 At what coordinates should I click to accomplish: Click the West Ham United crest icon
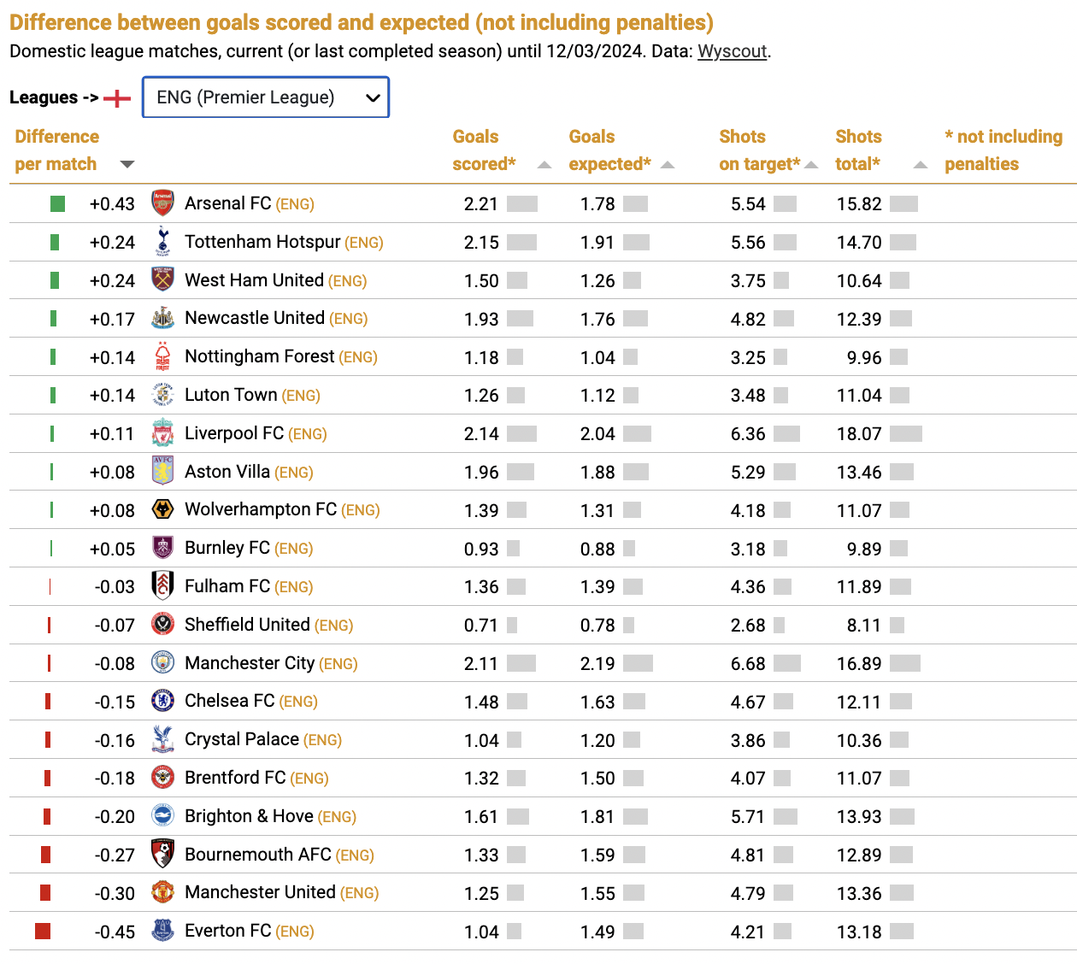(162, 280)
